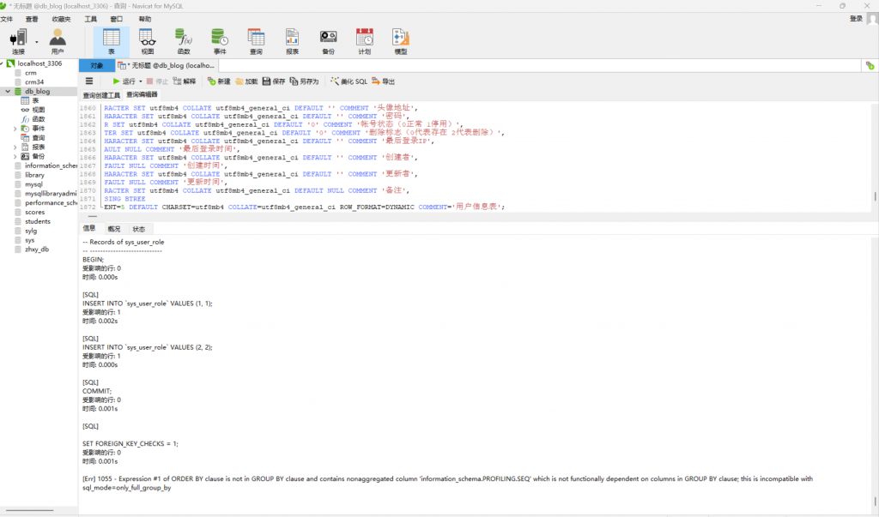Click the 解释 explain button

point(185,81)
